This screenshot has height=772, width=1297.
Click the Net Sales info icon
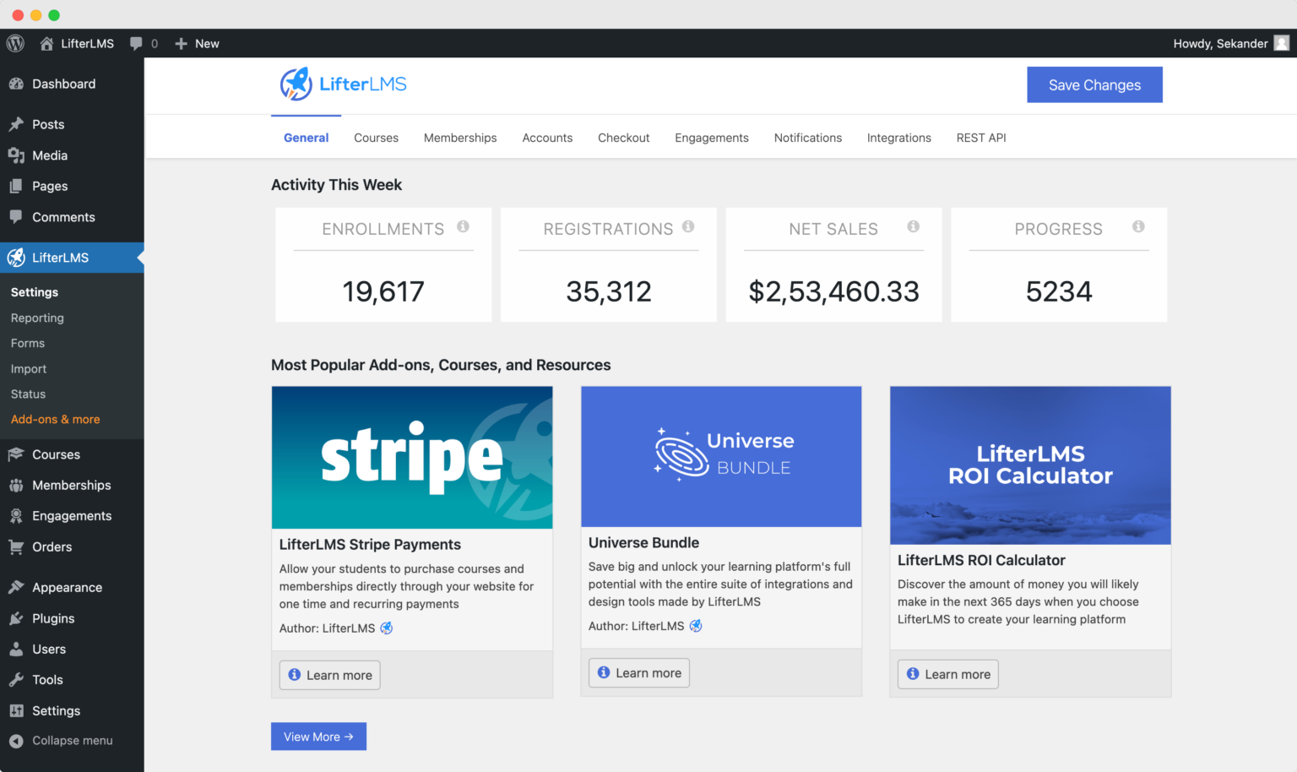coord(913,226)
